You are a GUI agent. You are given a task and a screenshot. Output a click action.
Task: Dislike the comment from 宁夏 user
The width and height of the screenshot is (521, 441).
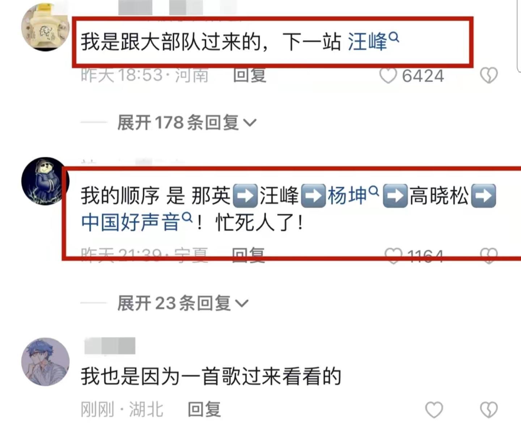point(489,255)
